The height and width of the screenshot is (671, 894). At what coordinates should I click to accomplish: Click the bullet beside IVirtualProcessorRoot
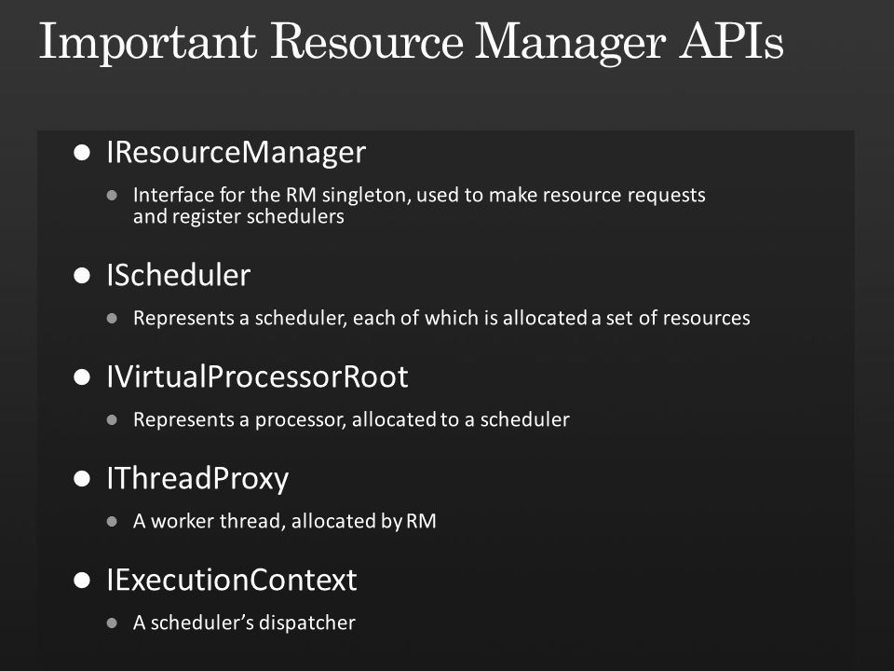click(x=82, y=377)
